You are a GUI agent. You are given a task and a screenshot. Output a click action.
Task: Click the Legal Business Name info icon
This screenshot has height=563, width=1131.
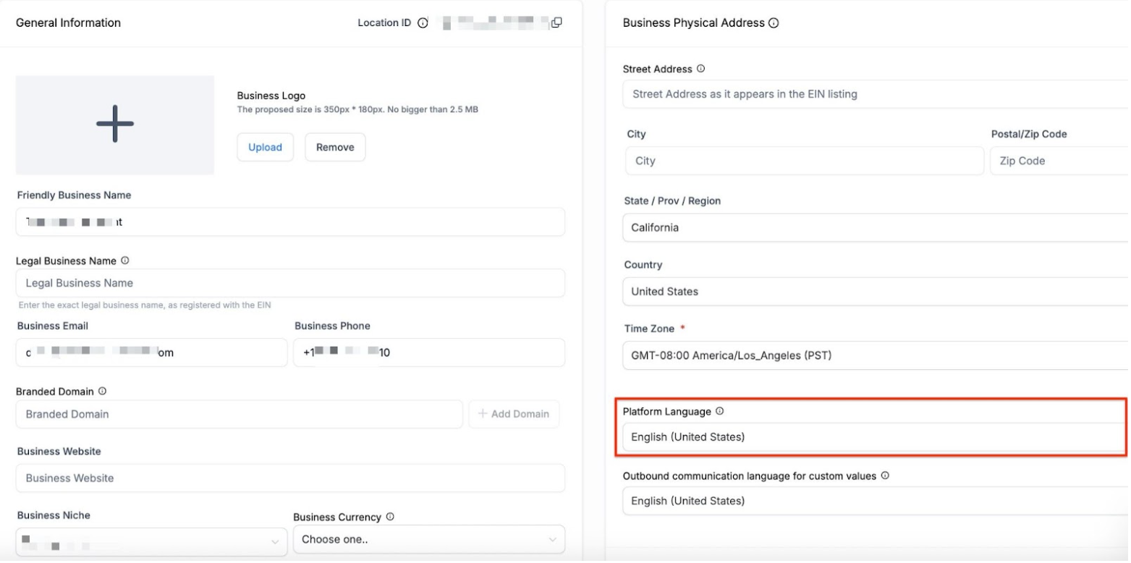pyautogui.click(x=125, y=261)
